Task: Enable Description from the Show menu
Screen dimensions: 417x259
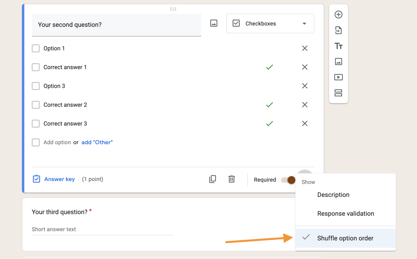Action: pos(333,195)
